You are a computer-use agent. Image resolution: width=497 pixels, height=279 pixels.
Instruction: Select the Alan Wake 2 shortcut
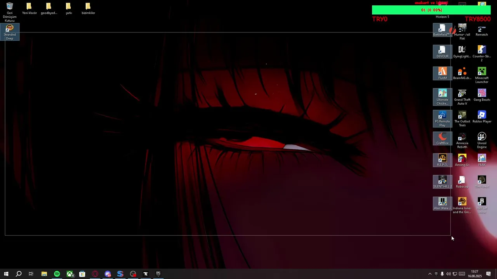pyautogui.click(x=442, y=203)
